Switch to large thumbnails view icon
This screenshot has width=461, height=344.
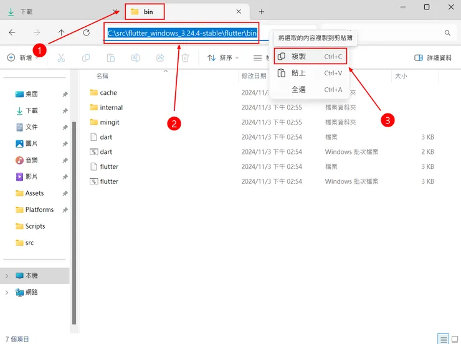(x=455, y=339)
